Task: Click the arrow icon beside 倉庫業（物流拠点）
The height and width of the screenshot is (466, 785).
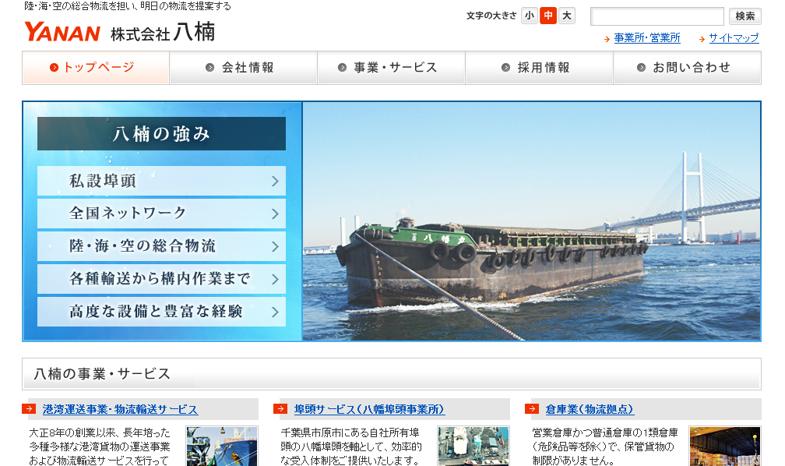Action: click(x=532, y=409)
